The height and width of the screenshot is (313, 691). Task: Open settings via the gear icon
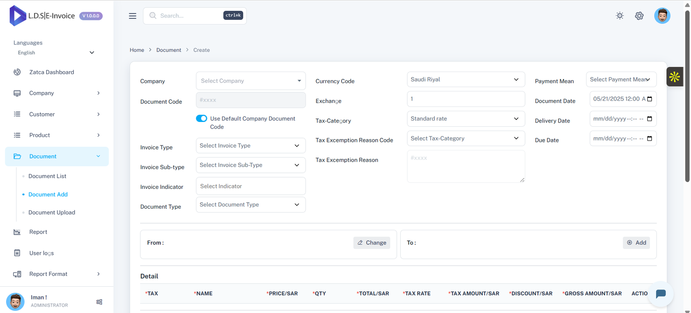click(639, 16)
